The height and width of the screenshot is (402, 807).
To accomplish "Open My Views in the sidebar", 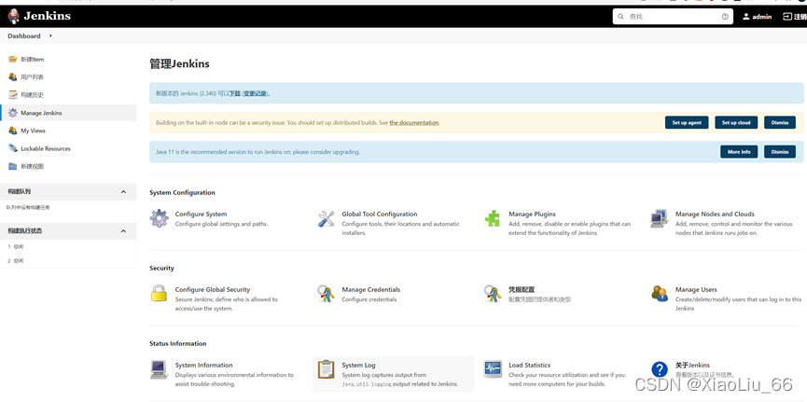I will (33, 131).
